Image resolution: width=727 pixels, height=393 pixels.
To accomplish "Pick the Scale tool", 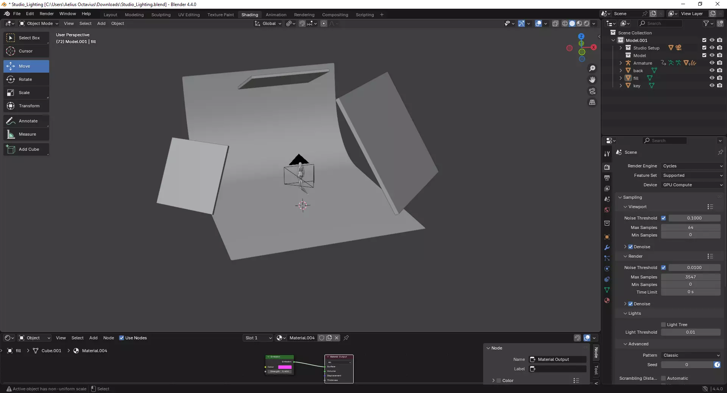I will 26,93.
